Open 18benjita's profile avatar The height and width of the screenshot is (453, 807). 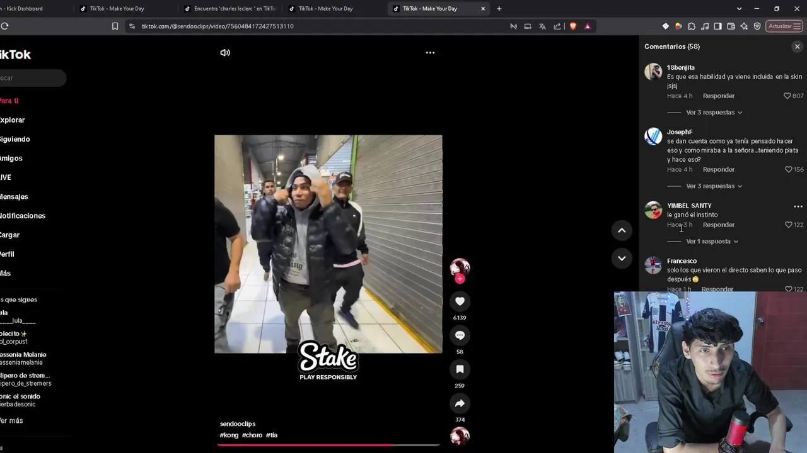(x=653, y=72)
